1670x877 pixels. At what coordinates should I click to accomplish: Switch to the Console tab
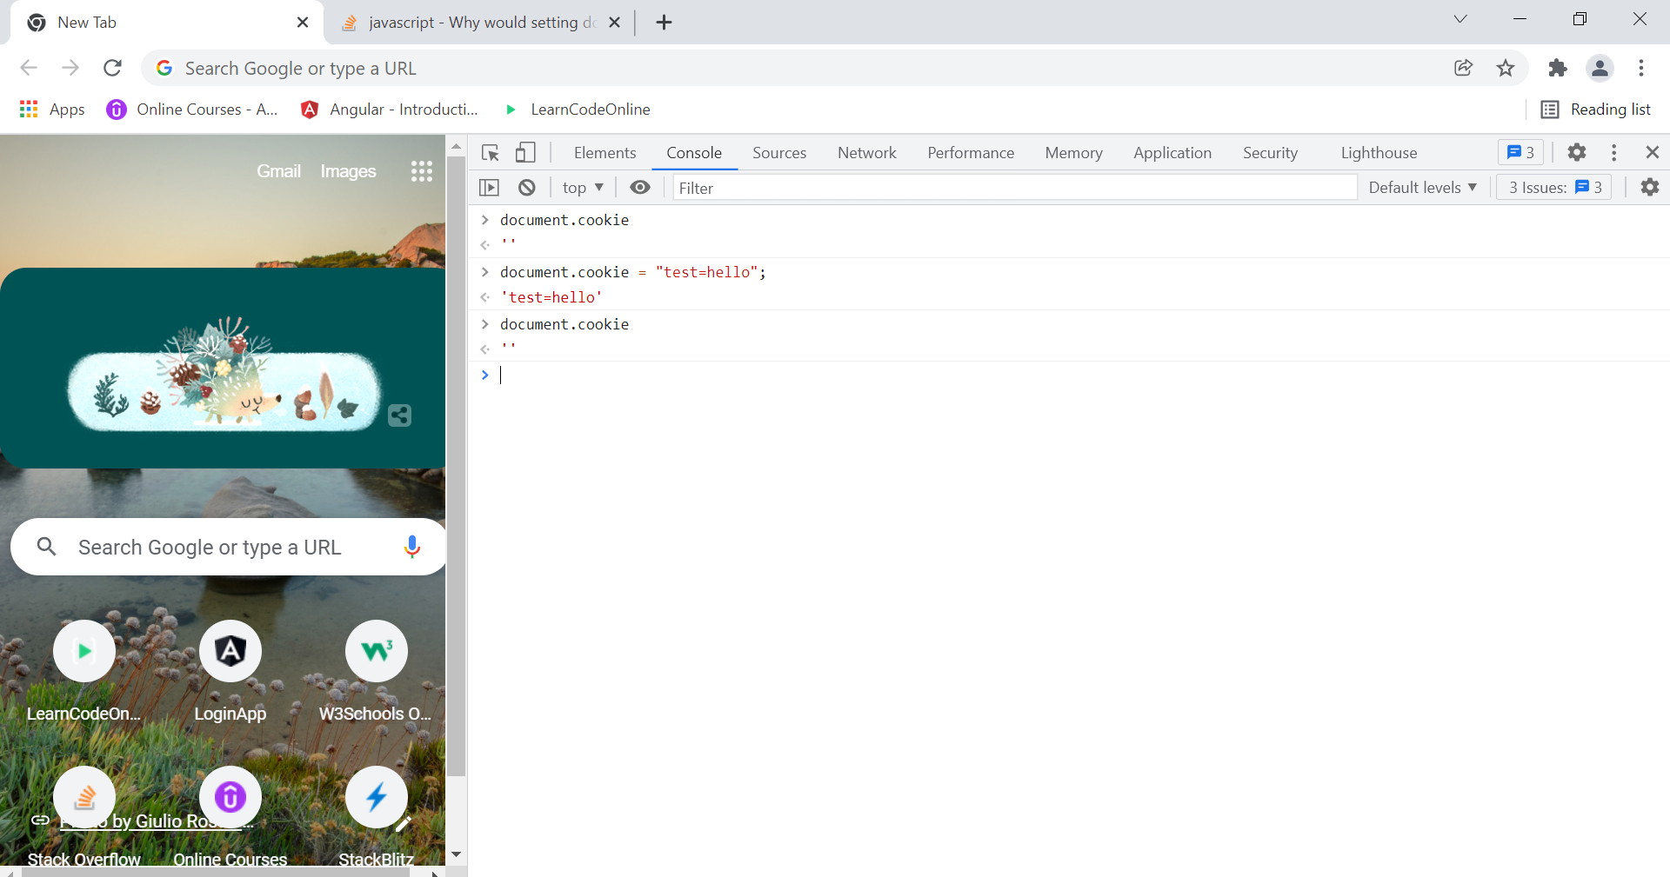694,153
